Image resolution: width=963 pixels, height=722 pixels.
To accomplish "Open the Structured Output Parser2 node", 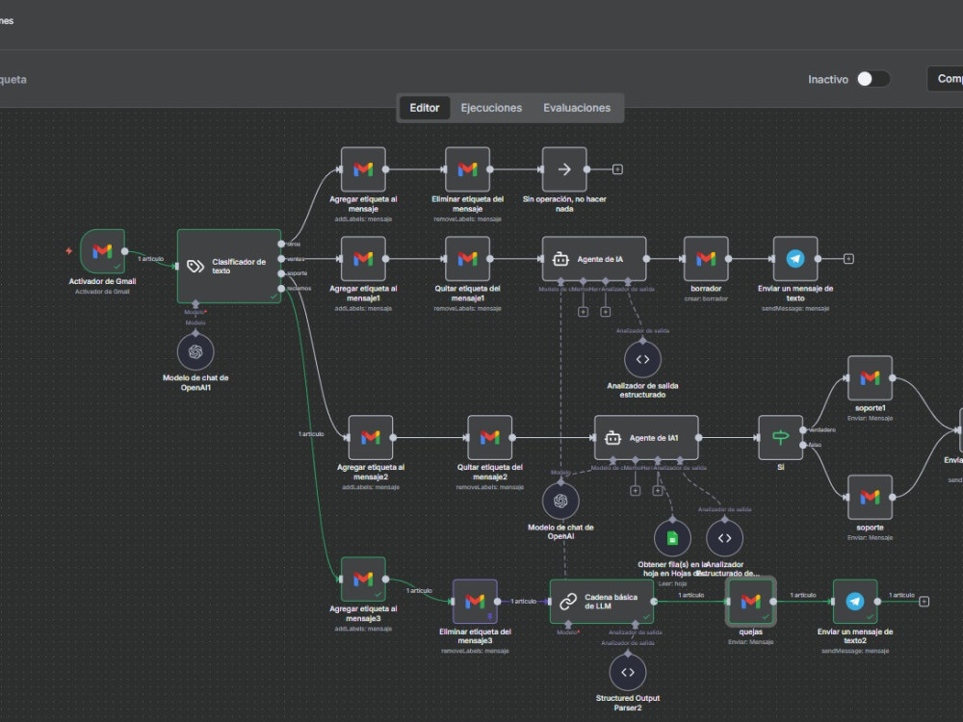I will tap(628, 672).
